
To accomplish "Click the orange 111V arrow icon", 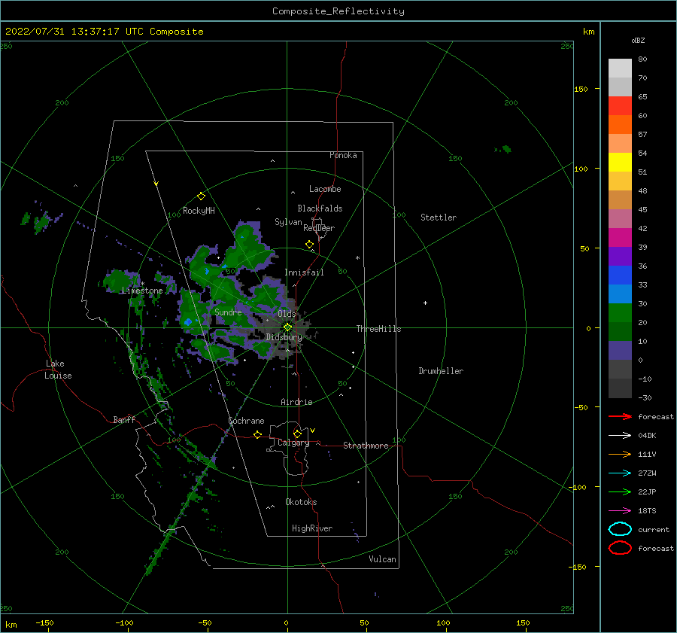I will (620, 454).
